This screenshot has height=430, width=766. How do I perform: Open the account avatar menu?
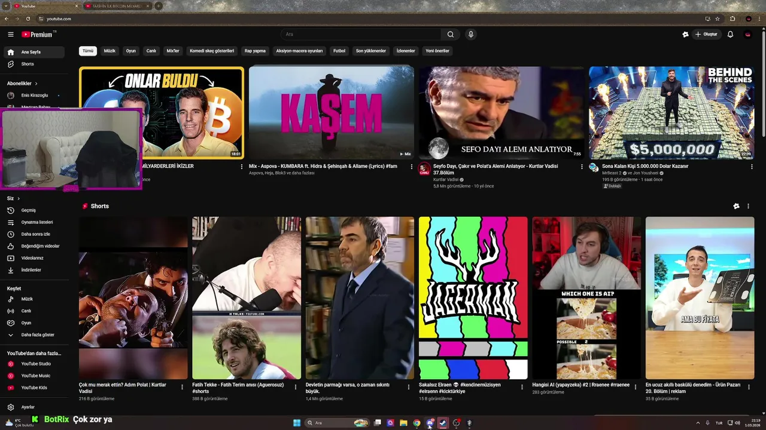(747, 35)
